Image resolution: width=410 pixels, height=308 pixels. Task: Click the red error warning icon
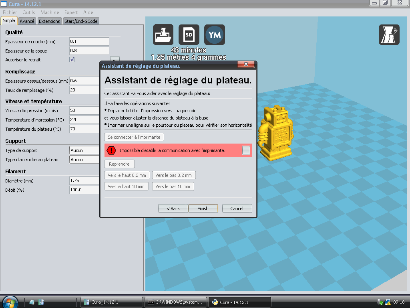click(111, 150)
